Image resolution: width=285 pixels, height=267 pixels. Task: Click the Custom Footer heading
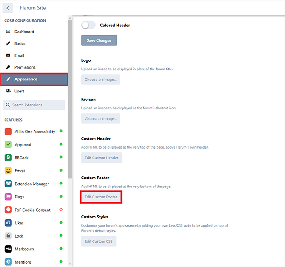(x=95, y=178)
